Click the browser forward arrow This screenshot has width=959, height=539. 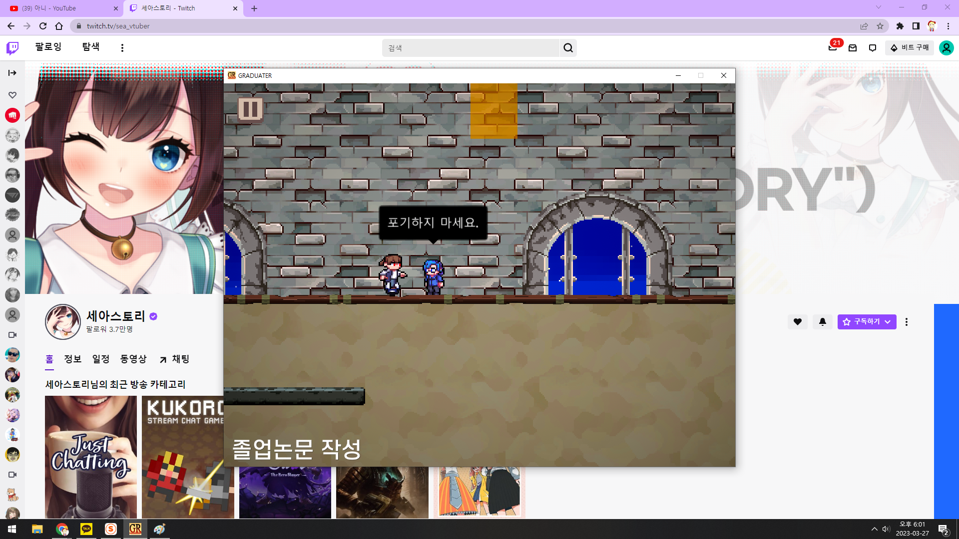(x=27, y=26)
